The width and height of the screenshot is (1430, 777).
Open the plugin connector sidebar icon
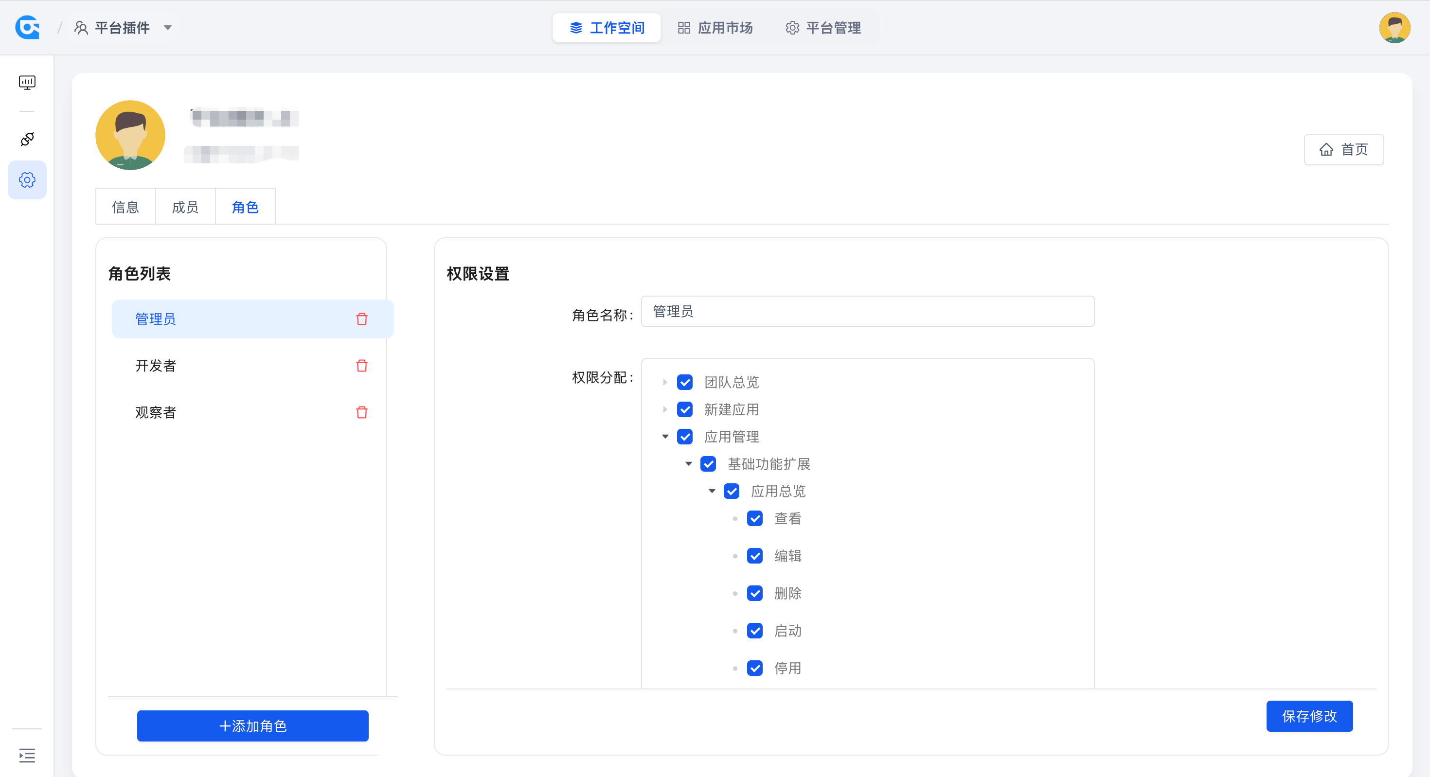(27, 139)
